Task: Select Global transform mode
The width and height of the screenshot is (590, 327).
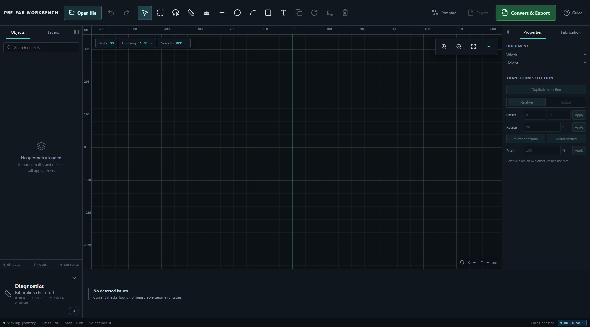Action: click(566, 102)
